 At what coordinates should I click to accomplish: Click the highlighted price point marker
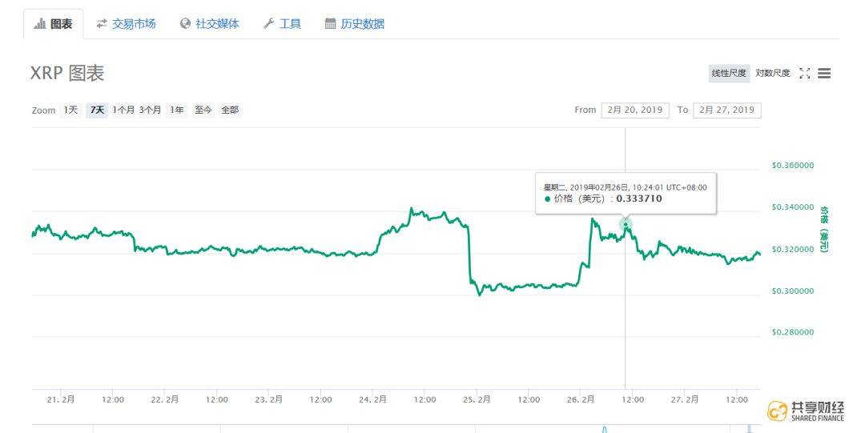pos(625,225)
